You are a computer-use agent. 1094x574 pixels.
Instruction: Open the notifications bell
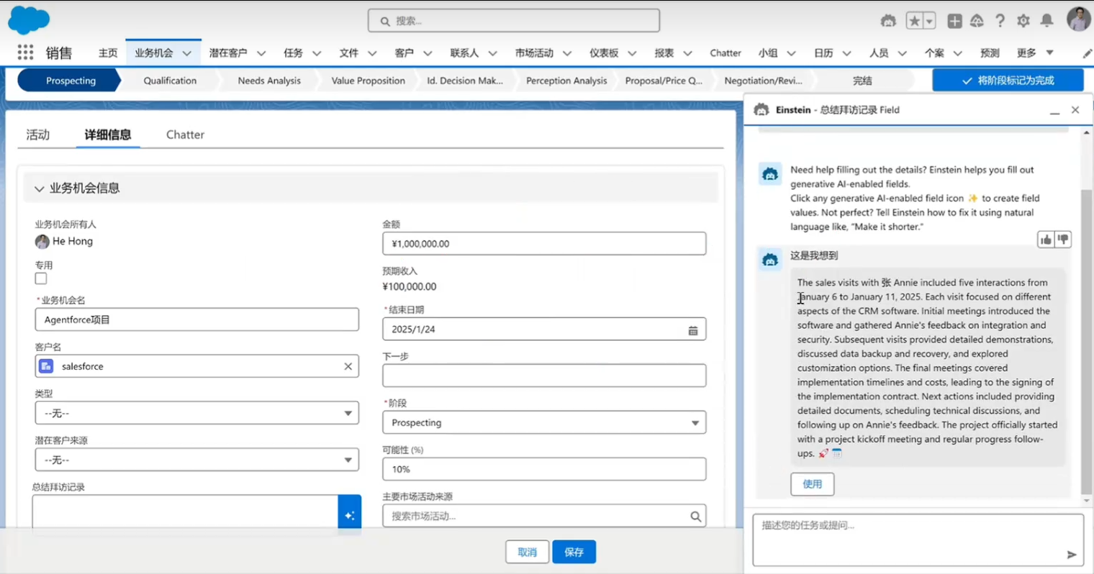1046,21
